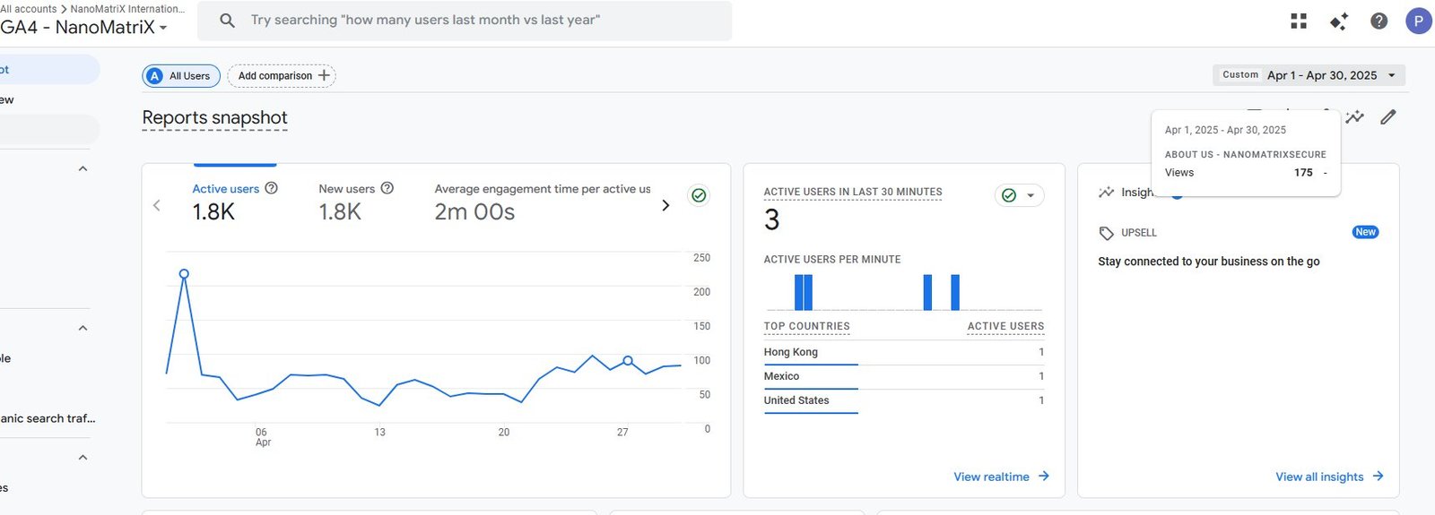
Task: Click ACTIVE USERS column header
Action: (x=1005, y=327)
